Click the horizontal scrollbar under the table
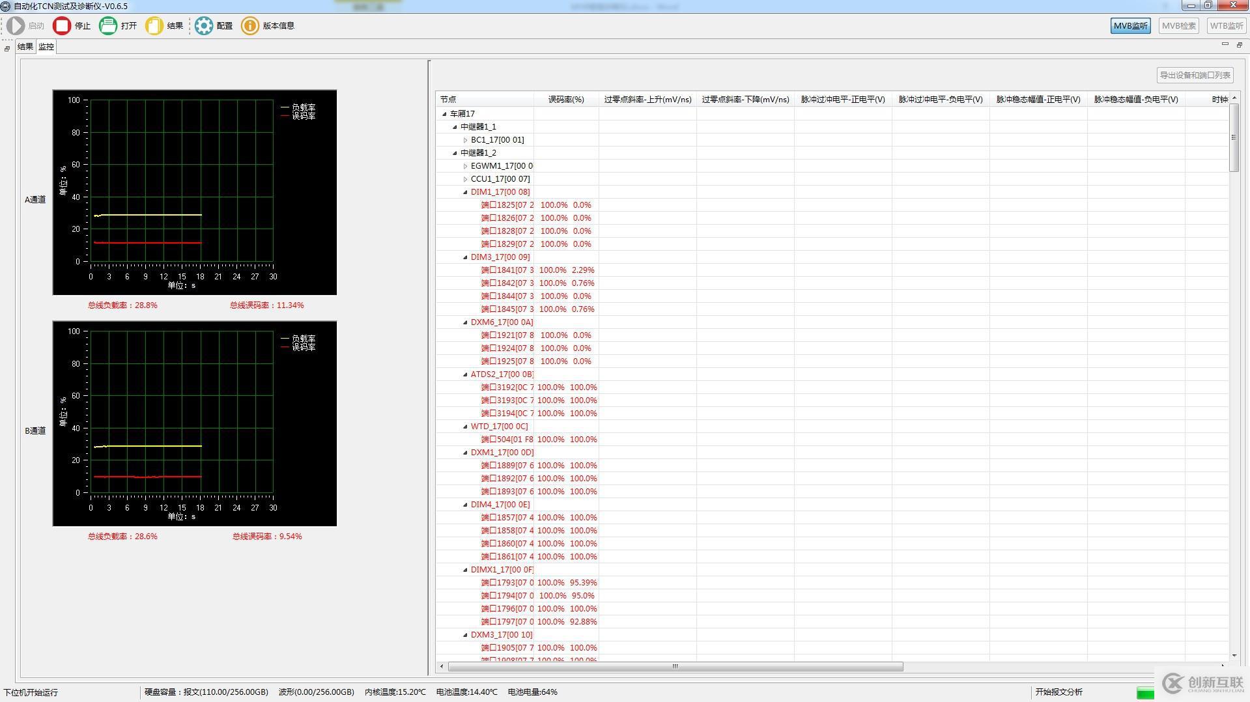 (x=675, y=666)
